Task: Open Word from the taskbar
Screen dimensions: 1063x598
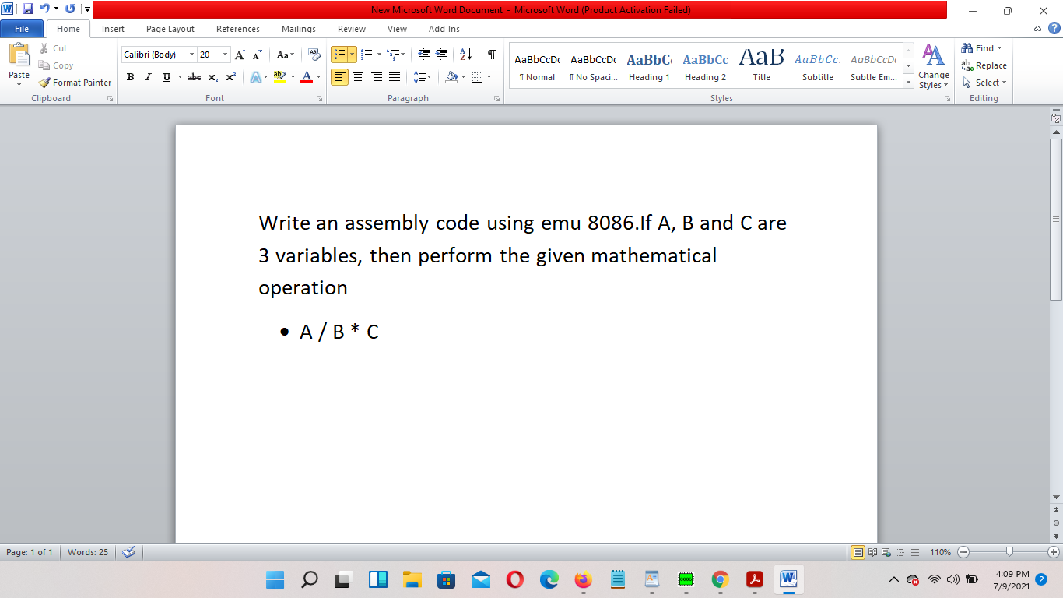Action: coord(788,580)
